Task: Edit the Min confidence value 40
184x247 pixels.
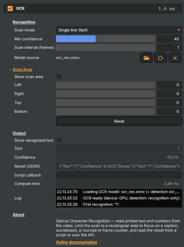Action: (169, 39)
